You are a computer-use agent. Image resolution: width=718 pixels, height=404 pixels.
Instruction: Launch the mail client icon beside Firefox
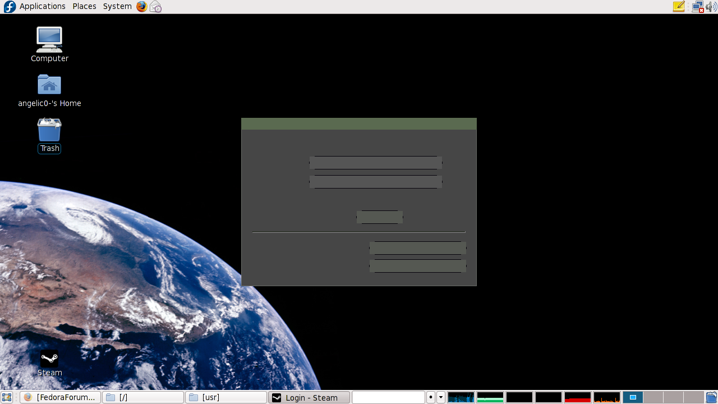click(156, 7)
